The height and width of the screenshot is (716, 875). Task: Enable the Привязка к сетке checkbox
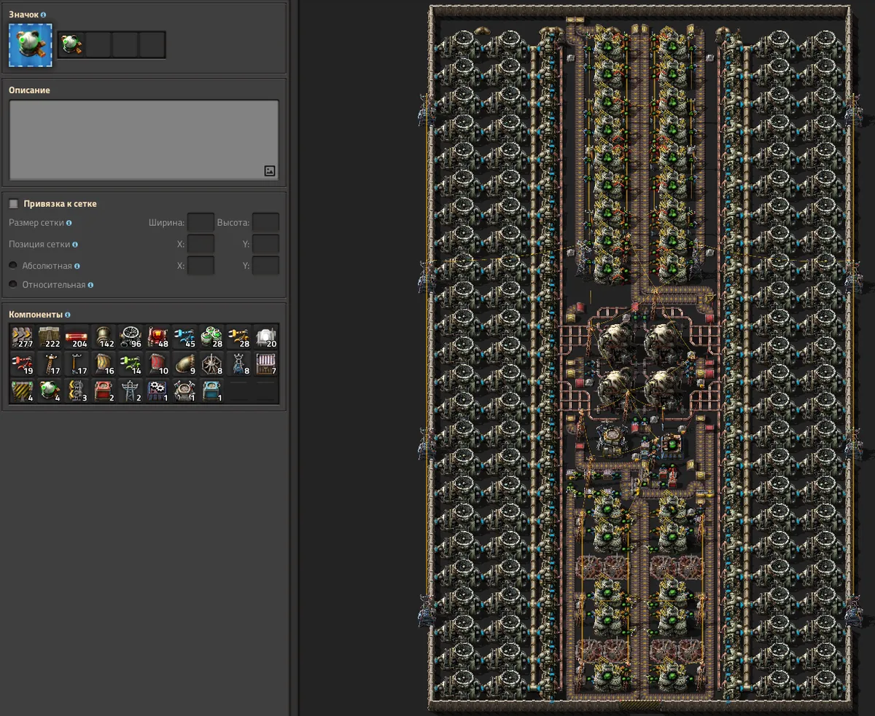point(14,204)
